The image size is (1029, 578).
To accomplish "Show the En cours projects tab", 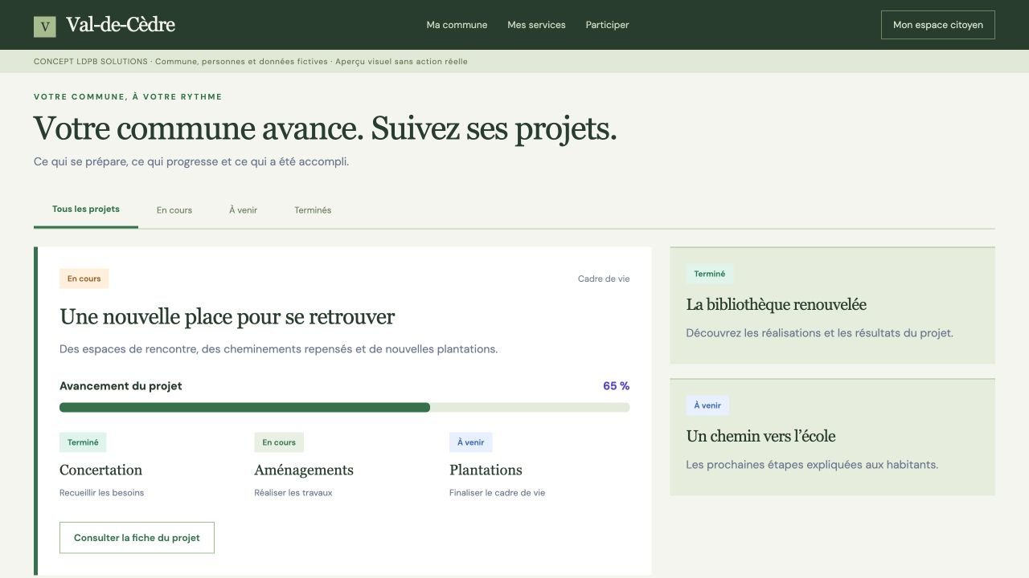I will pyautogui.click(x=174, y=210).
